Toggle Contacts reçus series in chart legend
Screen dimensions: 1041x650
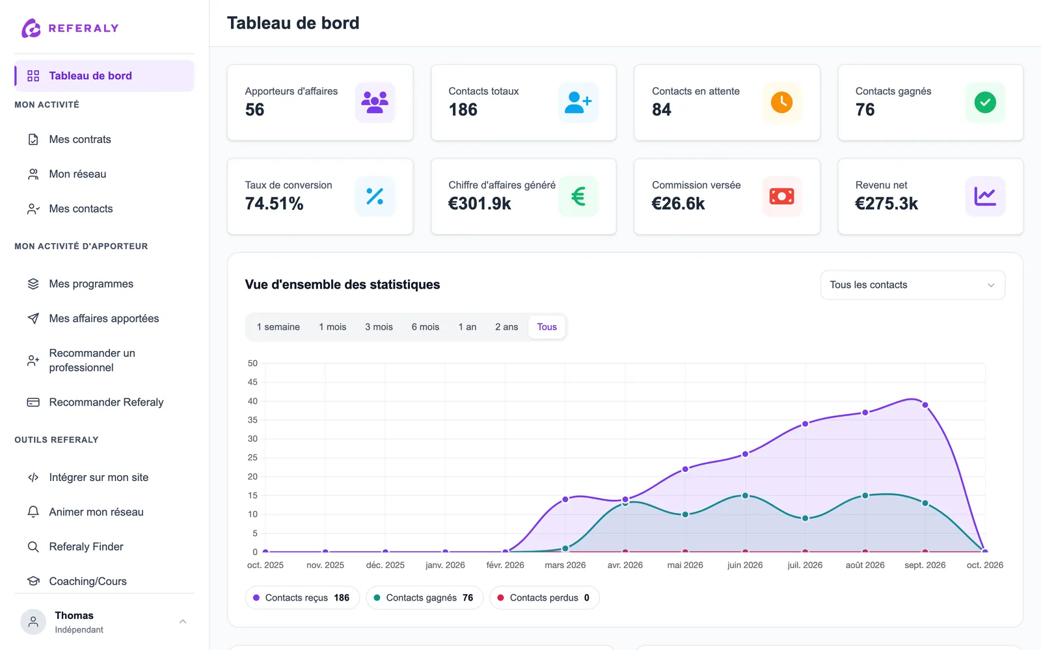tap(302, 598)
